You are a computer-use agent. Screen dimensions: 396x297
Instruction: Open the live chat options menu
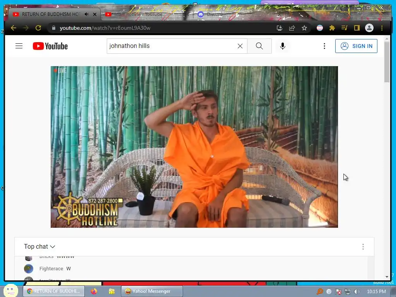(x=363, y=247)
